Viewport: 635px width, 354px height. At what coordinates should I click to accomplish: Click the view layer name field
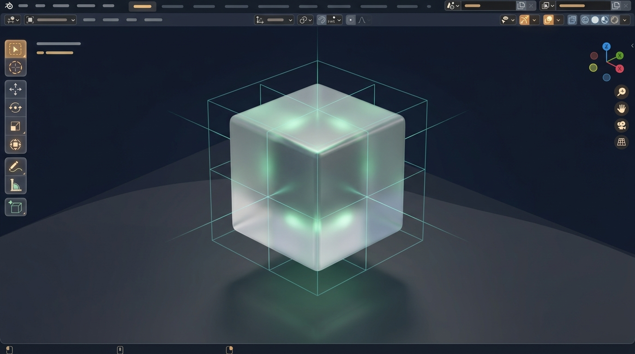[x=583, y=6]
